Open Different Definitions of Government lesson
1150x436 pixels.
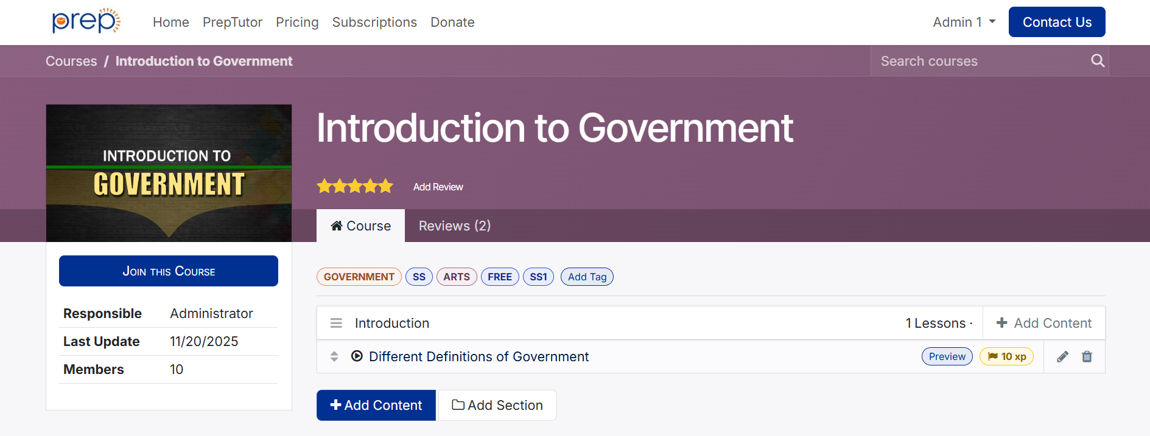pyautogui.click(x=479, y=356)
